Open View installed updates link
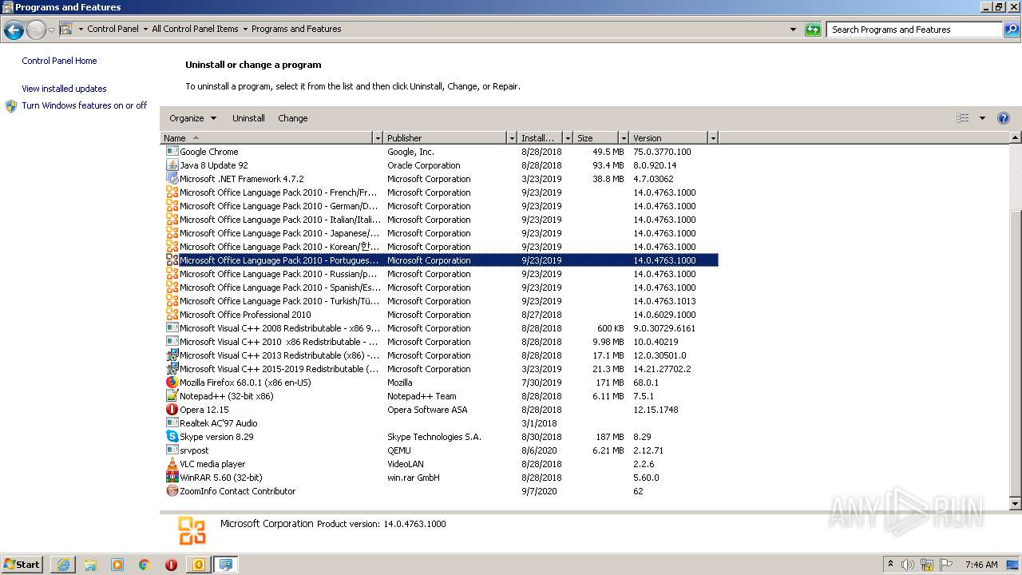 pos(64,89)
